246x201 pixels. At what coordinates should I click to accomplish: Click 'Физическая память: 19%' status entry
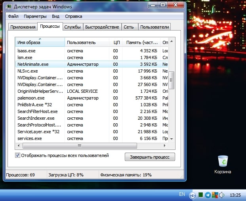click(x=126, y=175)
